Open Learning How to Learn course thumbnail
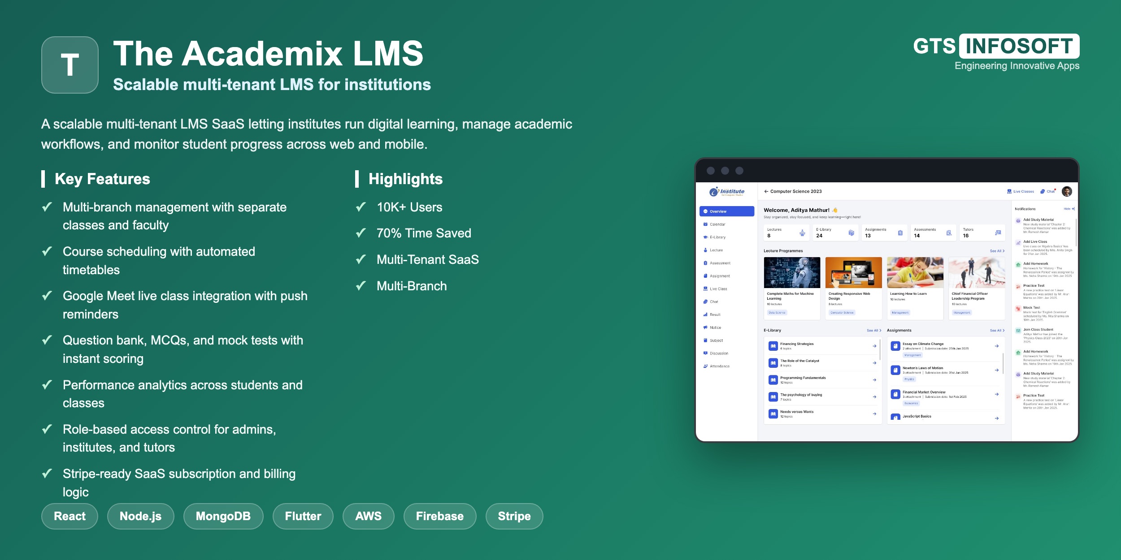 click(915, 272)
